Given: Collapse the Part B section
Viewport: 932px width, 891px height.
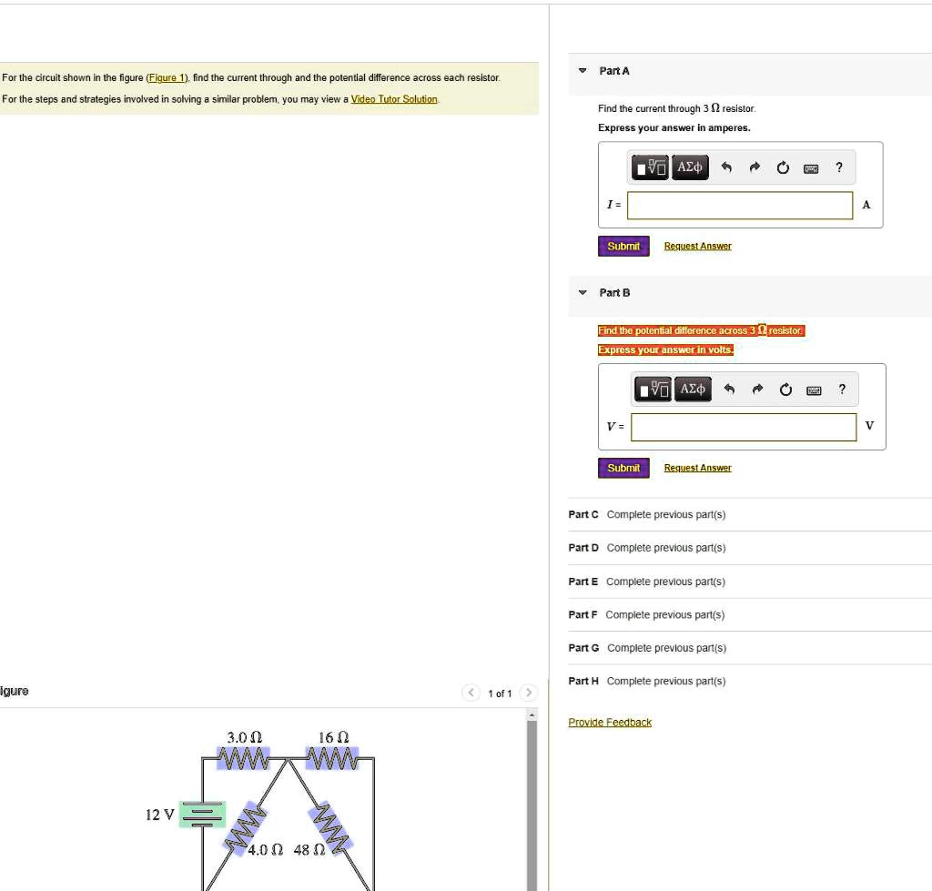Looking at the screenshot, I should click(581, 293).
